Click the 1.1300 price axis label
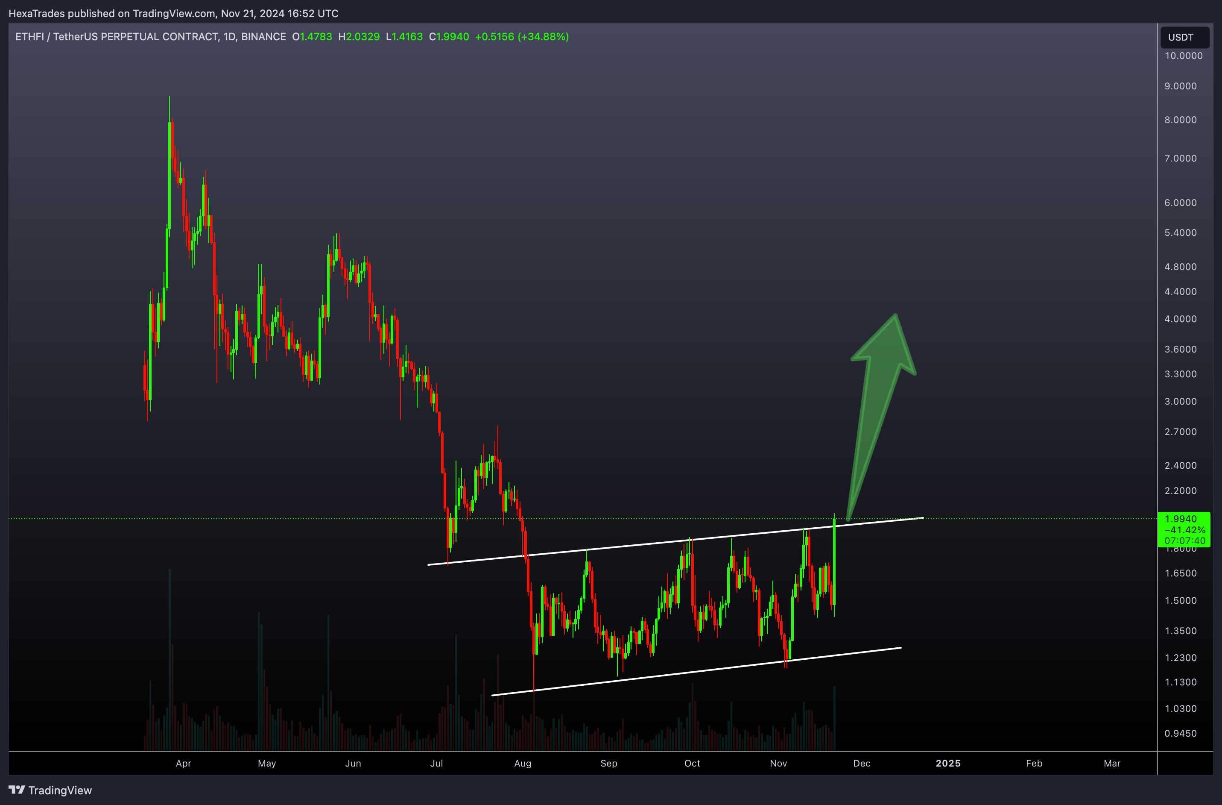The image size is (1222, 805). 1181,682
